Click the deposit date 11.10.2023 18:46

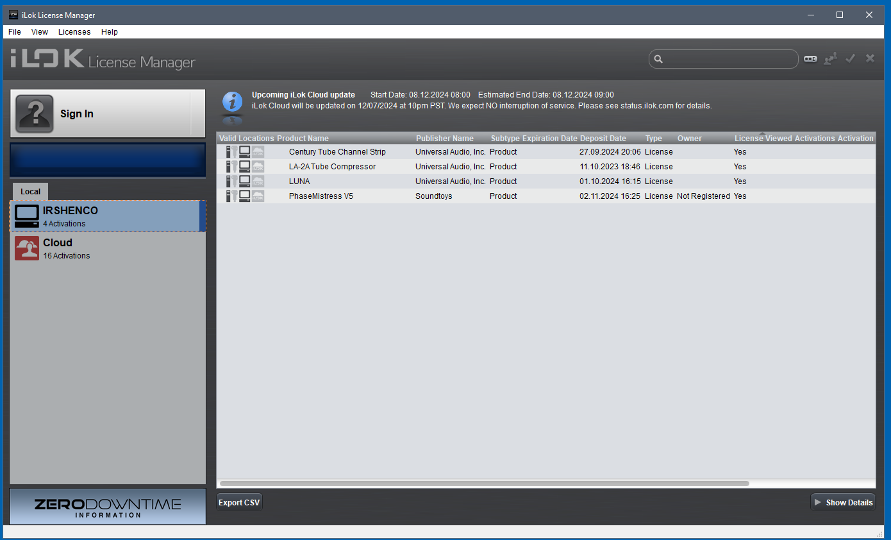(610, 167)
